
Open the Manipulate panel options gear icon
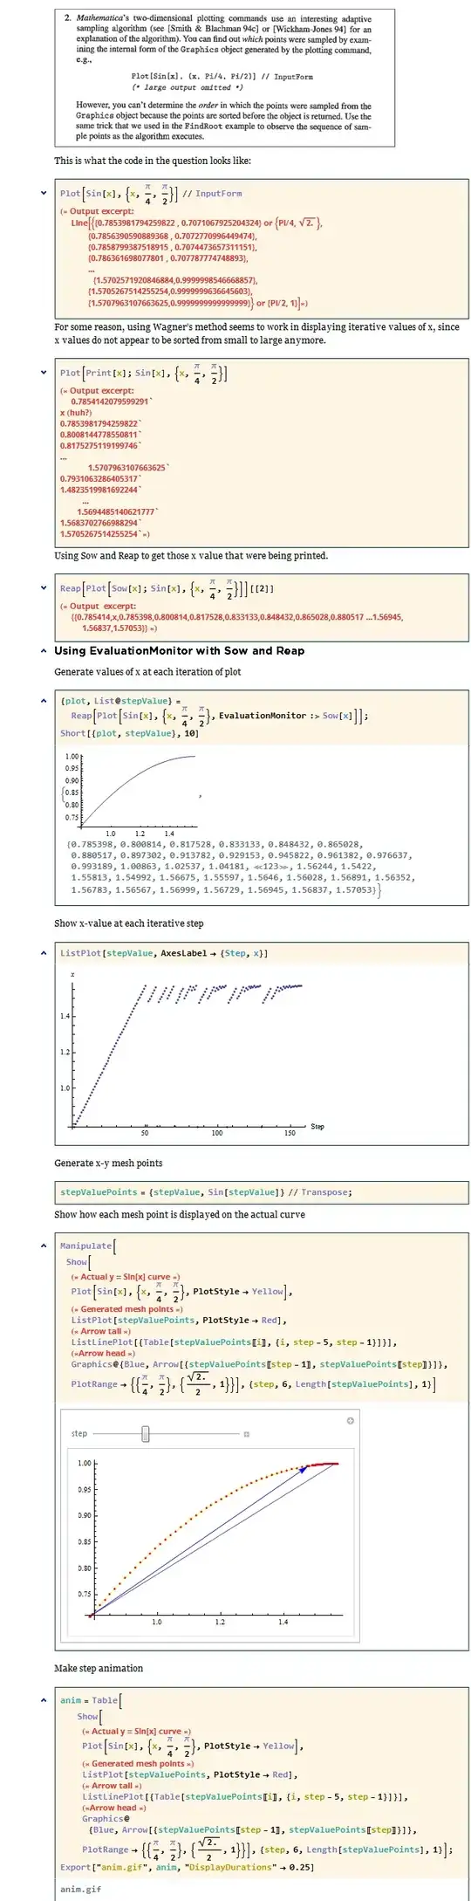(x=350, y=1421)
